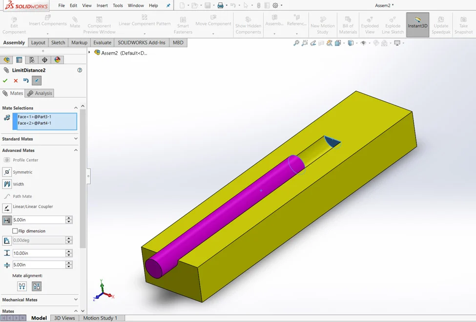Screen dimensions: 476x322
Task: Increase the 5.00in distance spinner
Action: pyautogui.click(x=69, y=218)
